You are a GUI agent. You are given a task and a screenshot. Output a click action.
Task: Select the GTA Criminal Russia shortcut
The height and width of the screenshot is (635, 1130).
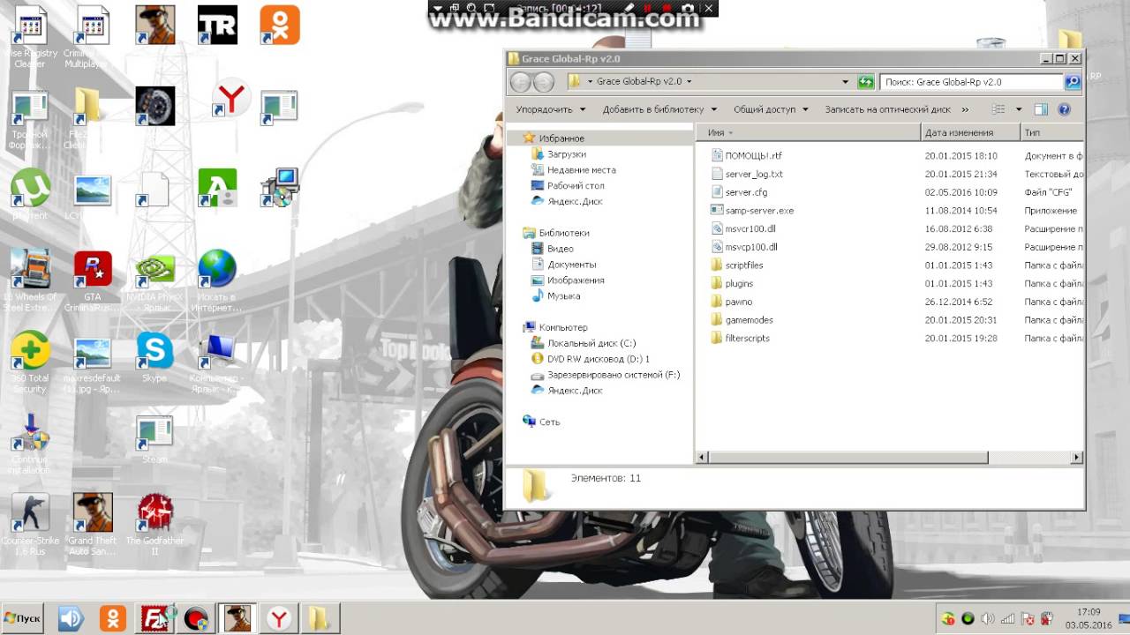coord(93,281)
